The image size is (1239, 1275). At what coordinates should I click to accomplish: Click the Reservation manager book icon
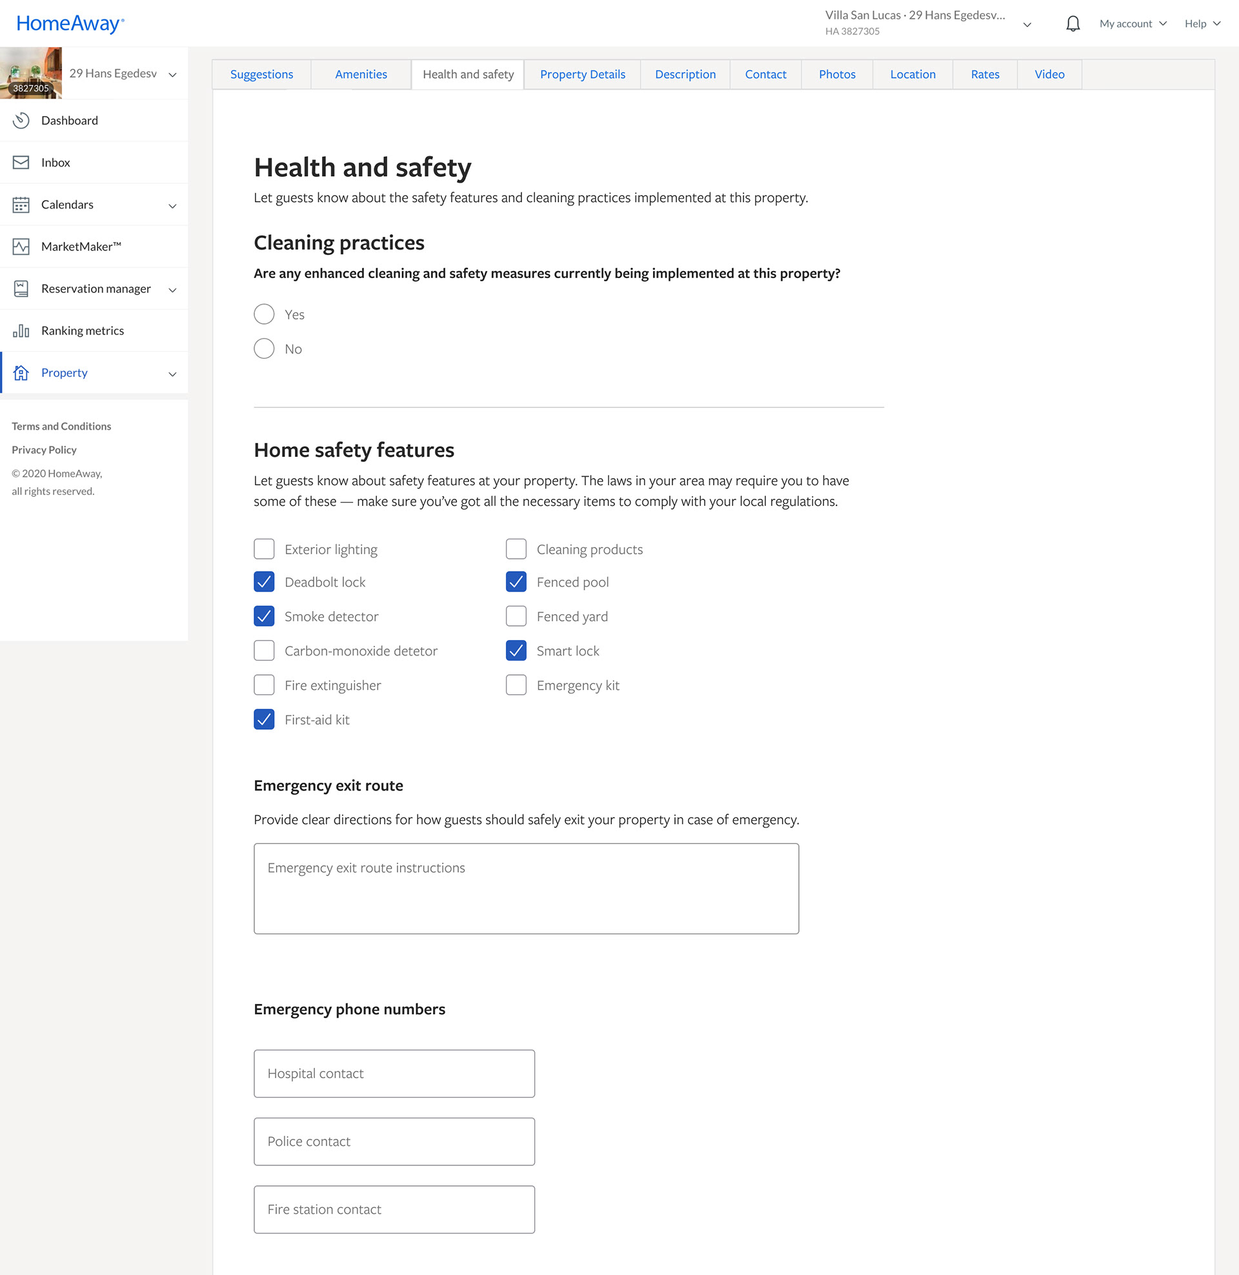[x=21, y=289]
